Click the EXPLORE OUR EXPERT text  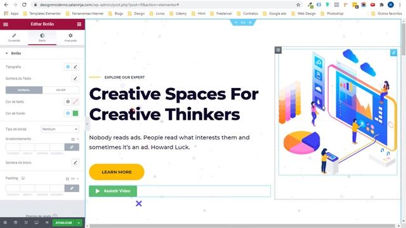pos(124,77)
